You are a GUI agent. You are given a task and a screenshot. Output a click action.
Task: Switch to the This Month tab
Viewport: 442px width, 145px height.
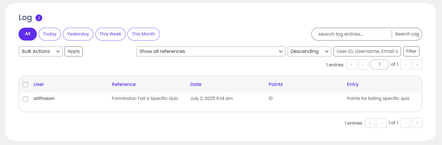143,34
